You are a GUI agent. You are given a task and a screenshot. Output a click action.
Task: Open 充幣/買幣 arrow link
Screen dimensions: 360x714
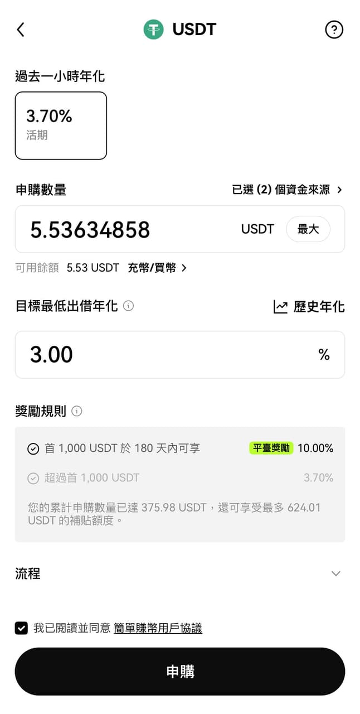[x=157, y=268]
